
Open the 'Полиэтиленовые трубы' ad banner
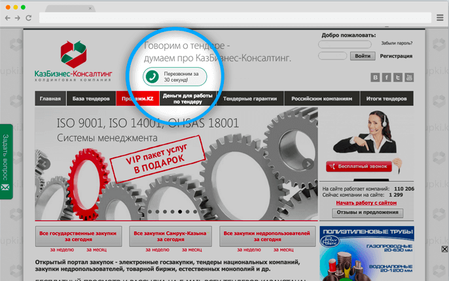point(367,254)
